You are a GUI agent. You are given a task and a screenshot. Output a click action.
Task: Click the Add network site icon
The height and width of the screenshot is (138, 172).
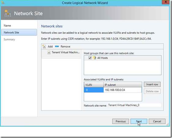(44, 46)
